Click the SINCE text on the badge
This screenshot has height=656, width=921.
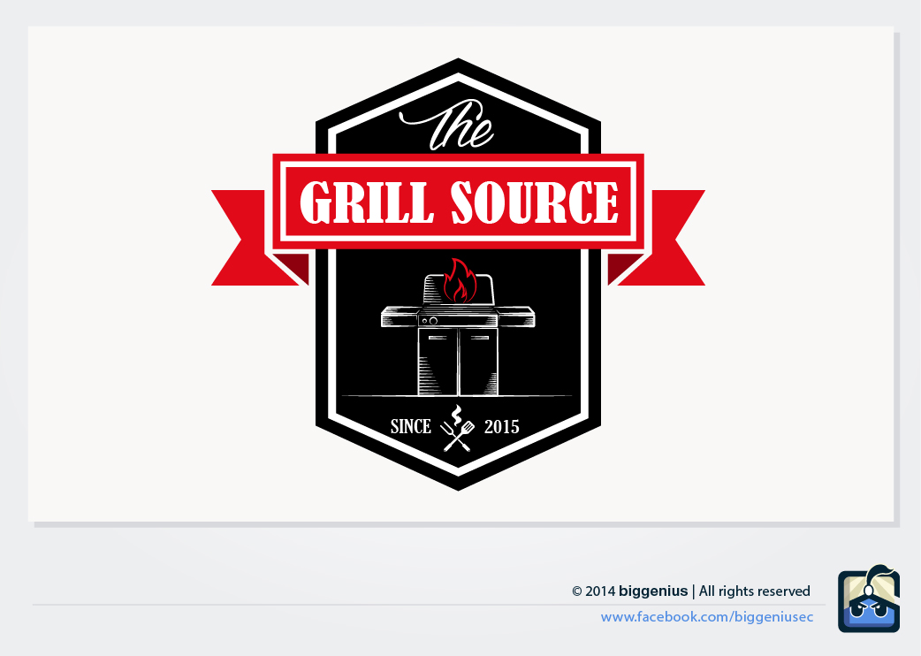point(411,426)
